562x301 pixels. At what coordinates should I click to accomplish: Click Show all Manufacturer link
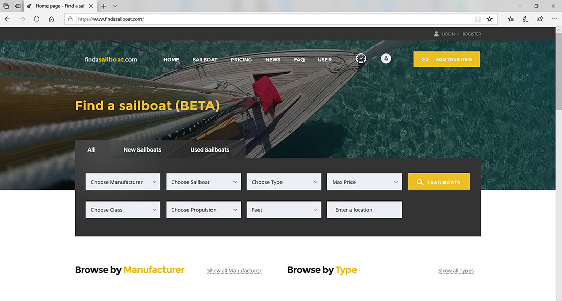(234, 271)
